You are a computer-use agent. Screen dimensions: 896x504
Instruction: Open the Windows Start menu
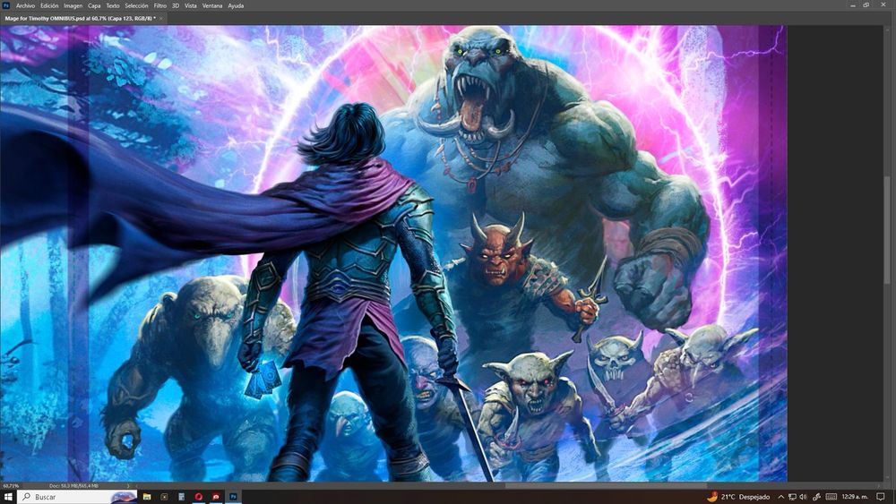coord(9,497)
